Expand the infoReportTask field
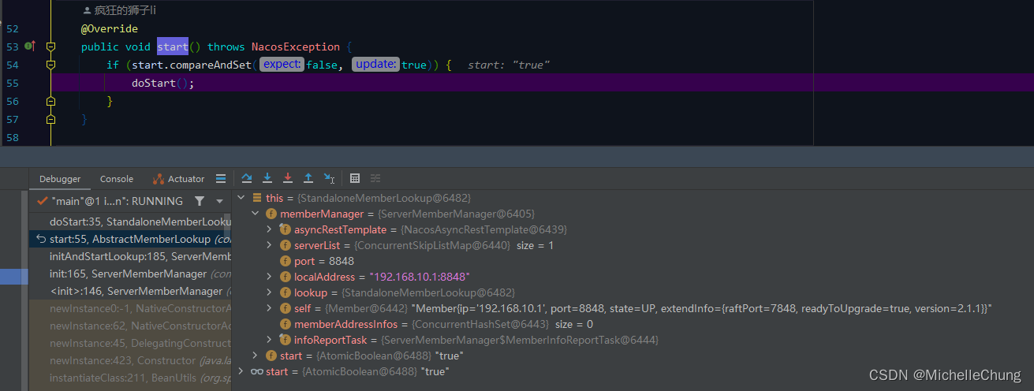Viewport: 1034px width, 391px height. (269, 340)
